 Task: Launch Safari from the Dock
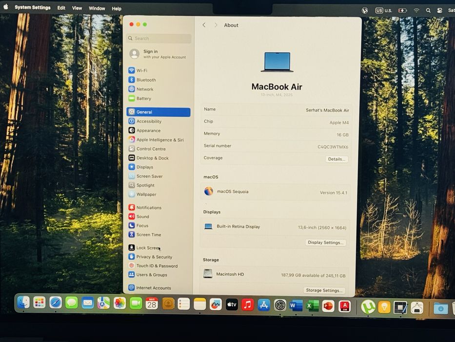coord(56,303)
